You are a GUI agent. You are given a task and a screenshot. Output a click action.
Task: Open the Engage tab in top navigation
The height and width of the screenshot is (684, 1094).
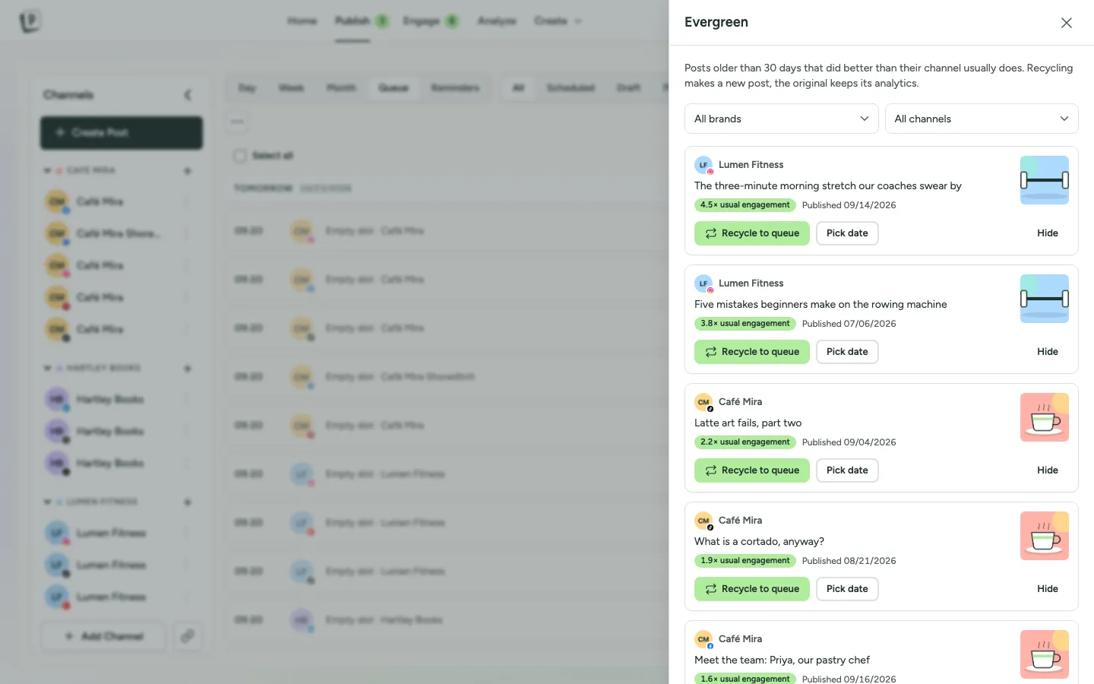click(x=422, y=21)
